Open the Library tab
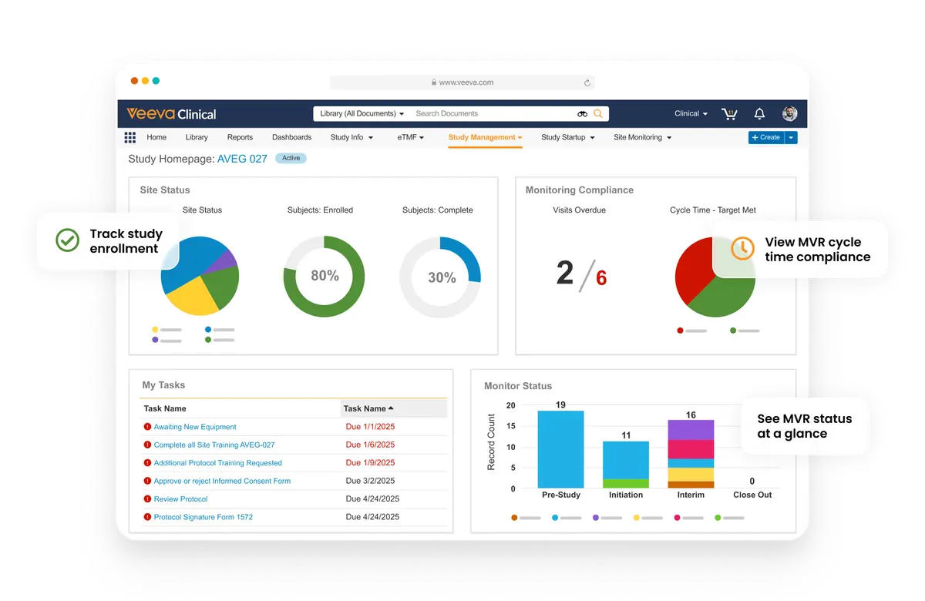Image resolution: width=925 pixels, height=601 pixels. (x=197, y=137)
